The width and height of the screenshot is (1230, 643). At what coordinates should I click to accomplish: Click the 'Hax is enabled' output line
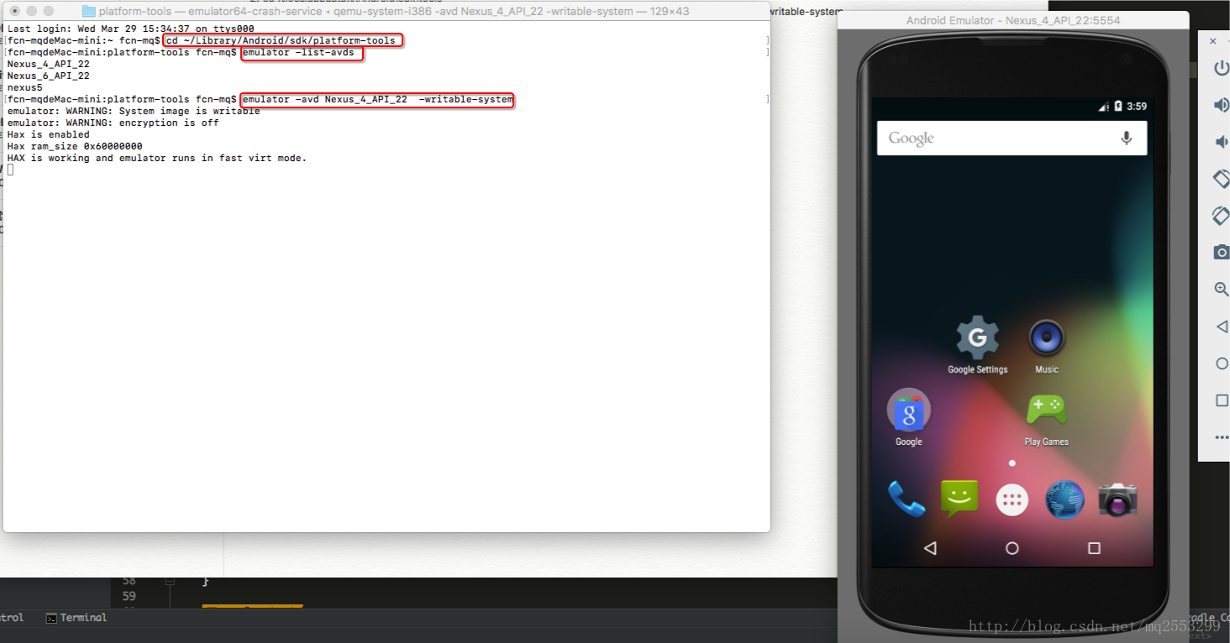(x=48, y=134)
